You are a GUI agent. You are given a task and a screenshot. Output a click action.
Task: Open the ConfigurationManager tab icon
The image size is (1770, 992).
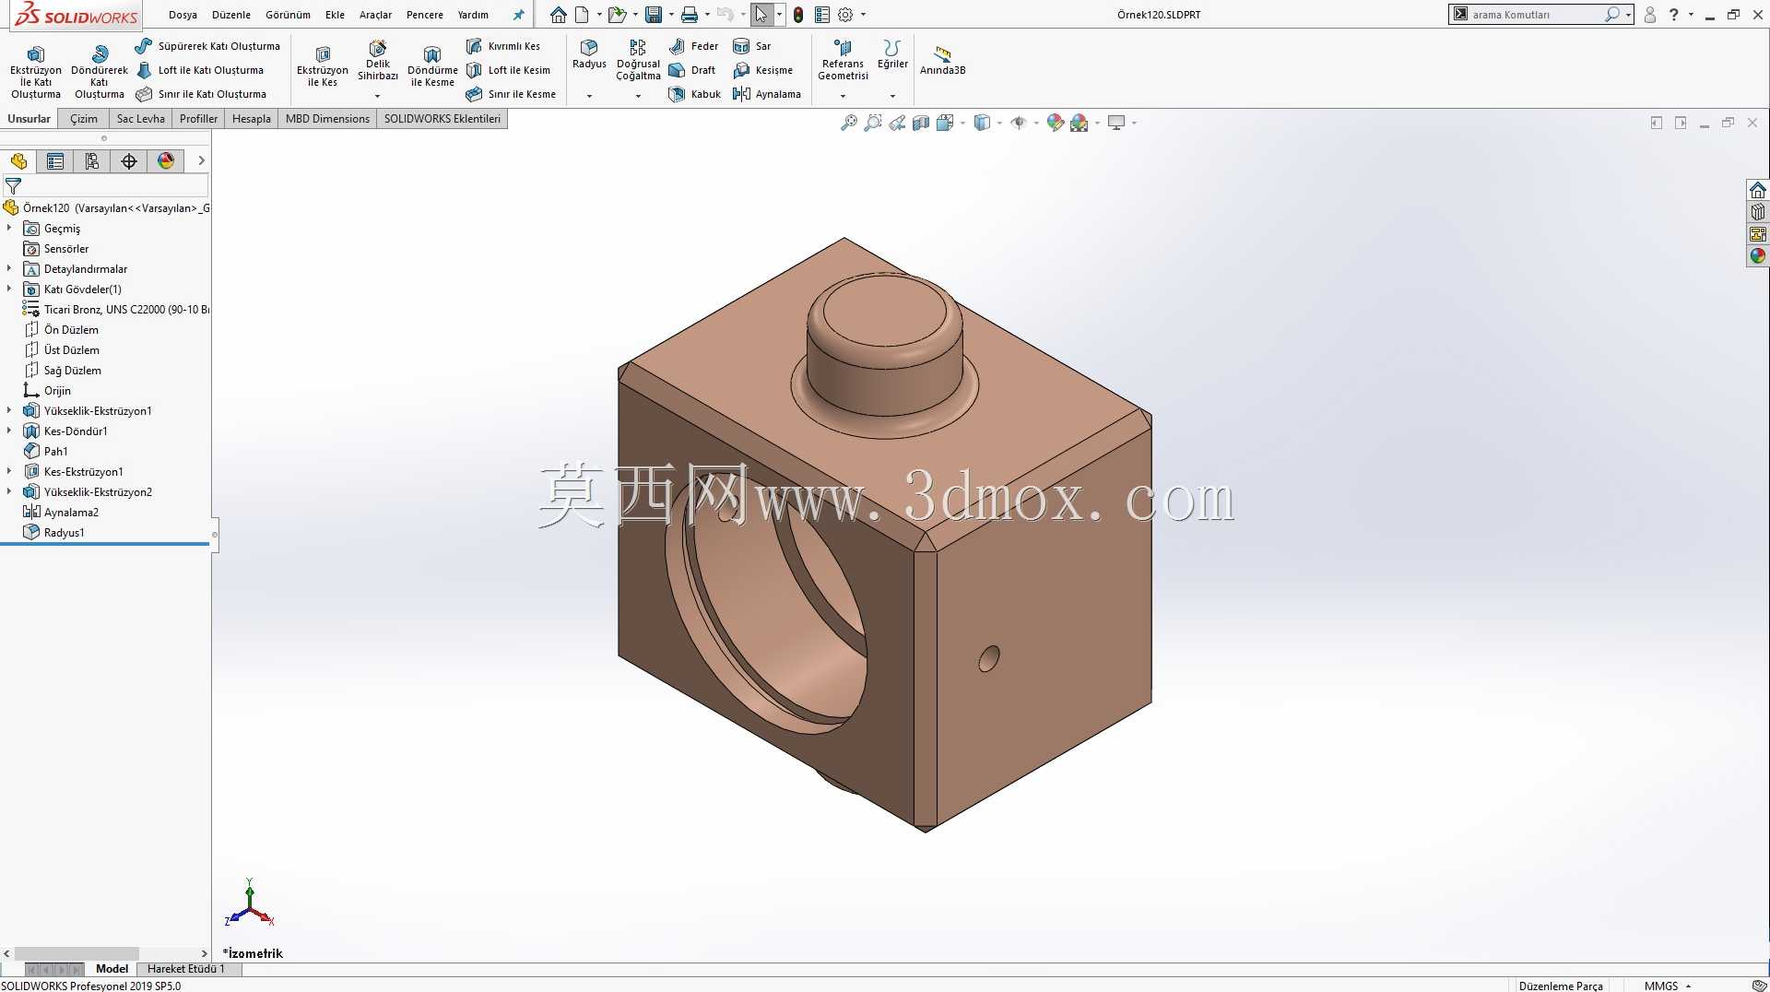[92, 161]
